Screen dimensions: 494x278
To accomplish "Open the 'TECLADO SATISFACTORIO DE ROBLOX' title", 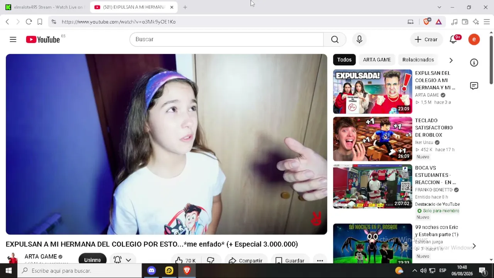I will 434,128.
